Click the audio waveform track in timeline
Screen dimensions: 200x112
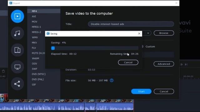[67, 107]
